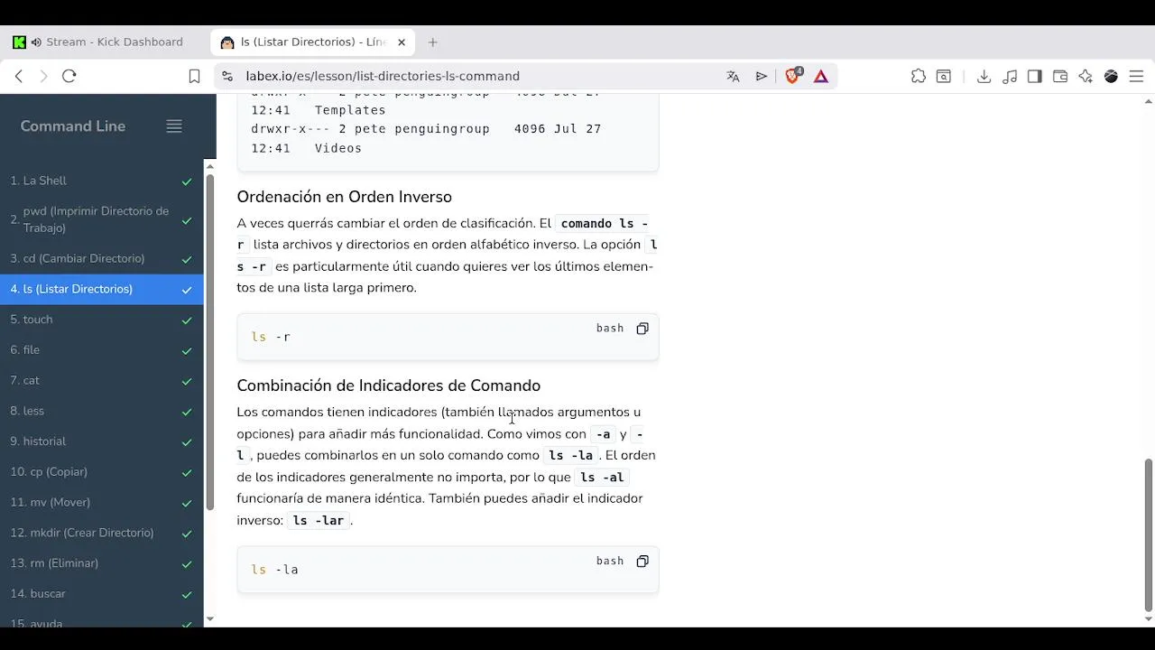
Task: Click the sidebar scroll-up arrow
Action: [x=210, y=166]
